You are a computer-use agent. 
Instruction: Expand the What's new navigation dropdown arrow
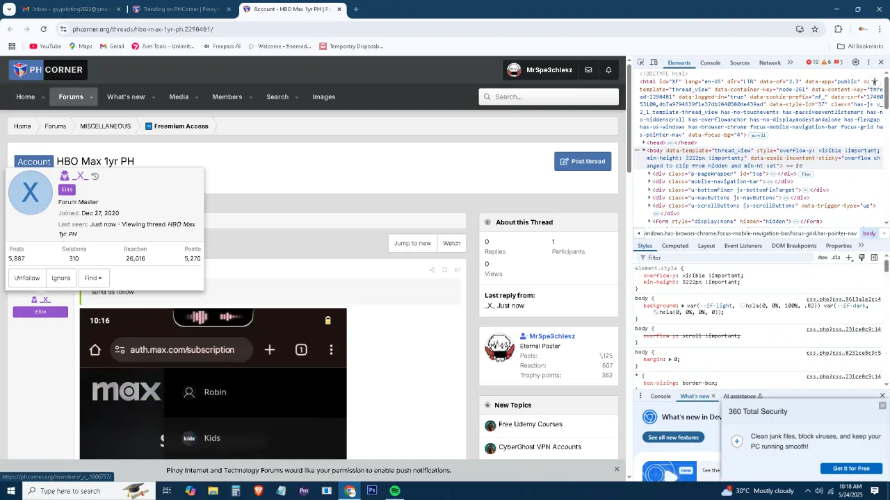coord(153,97)
